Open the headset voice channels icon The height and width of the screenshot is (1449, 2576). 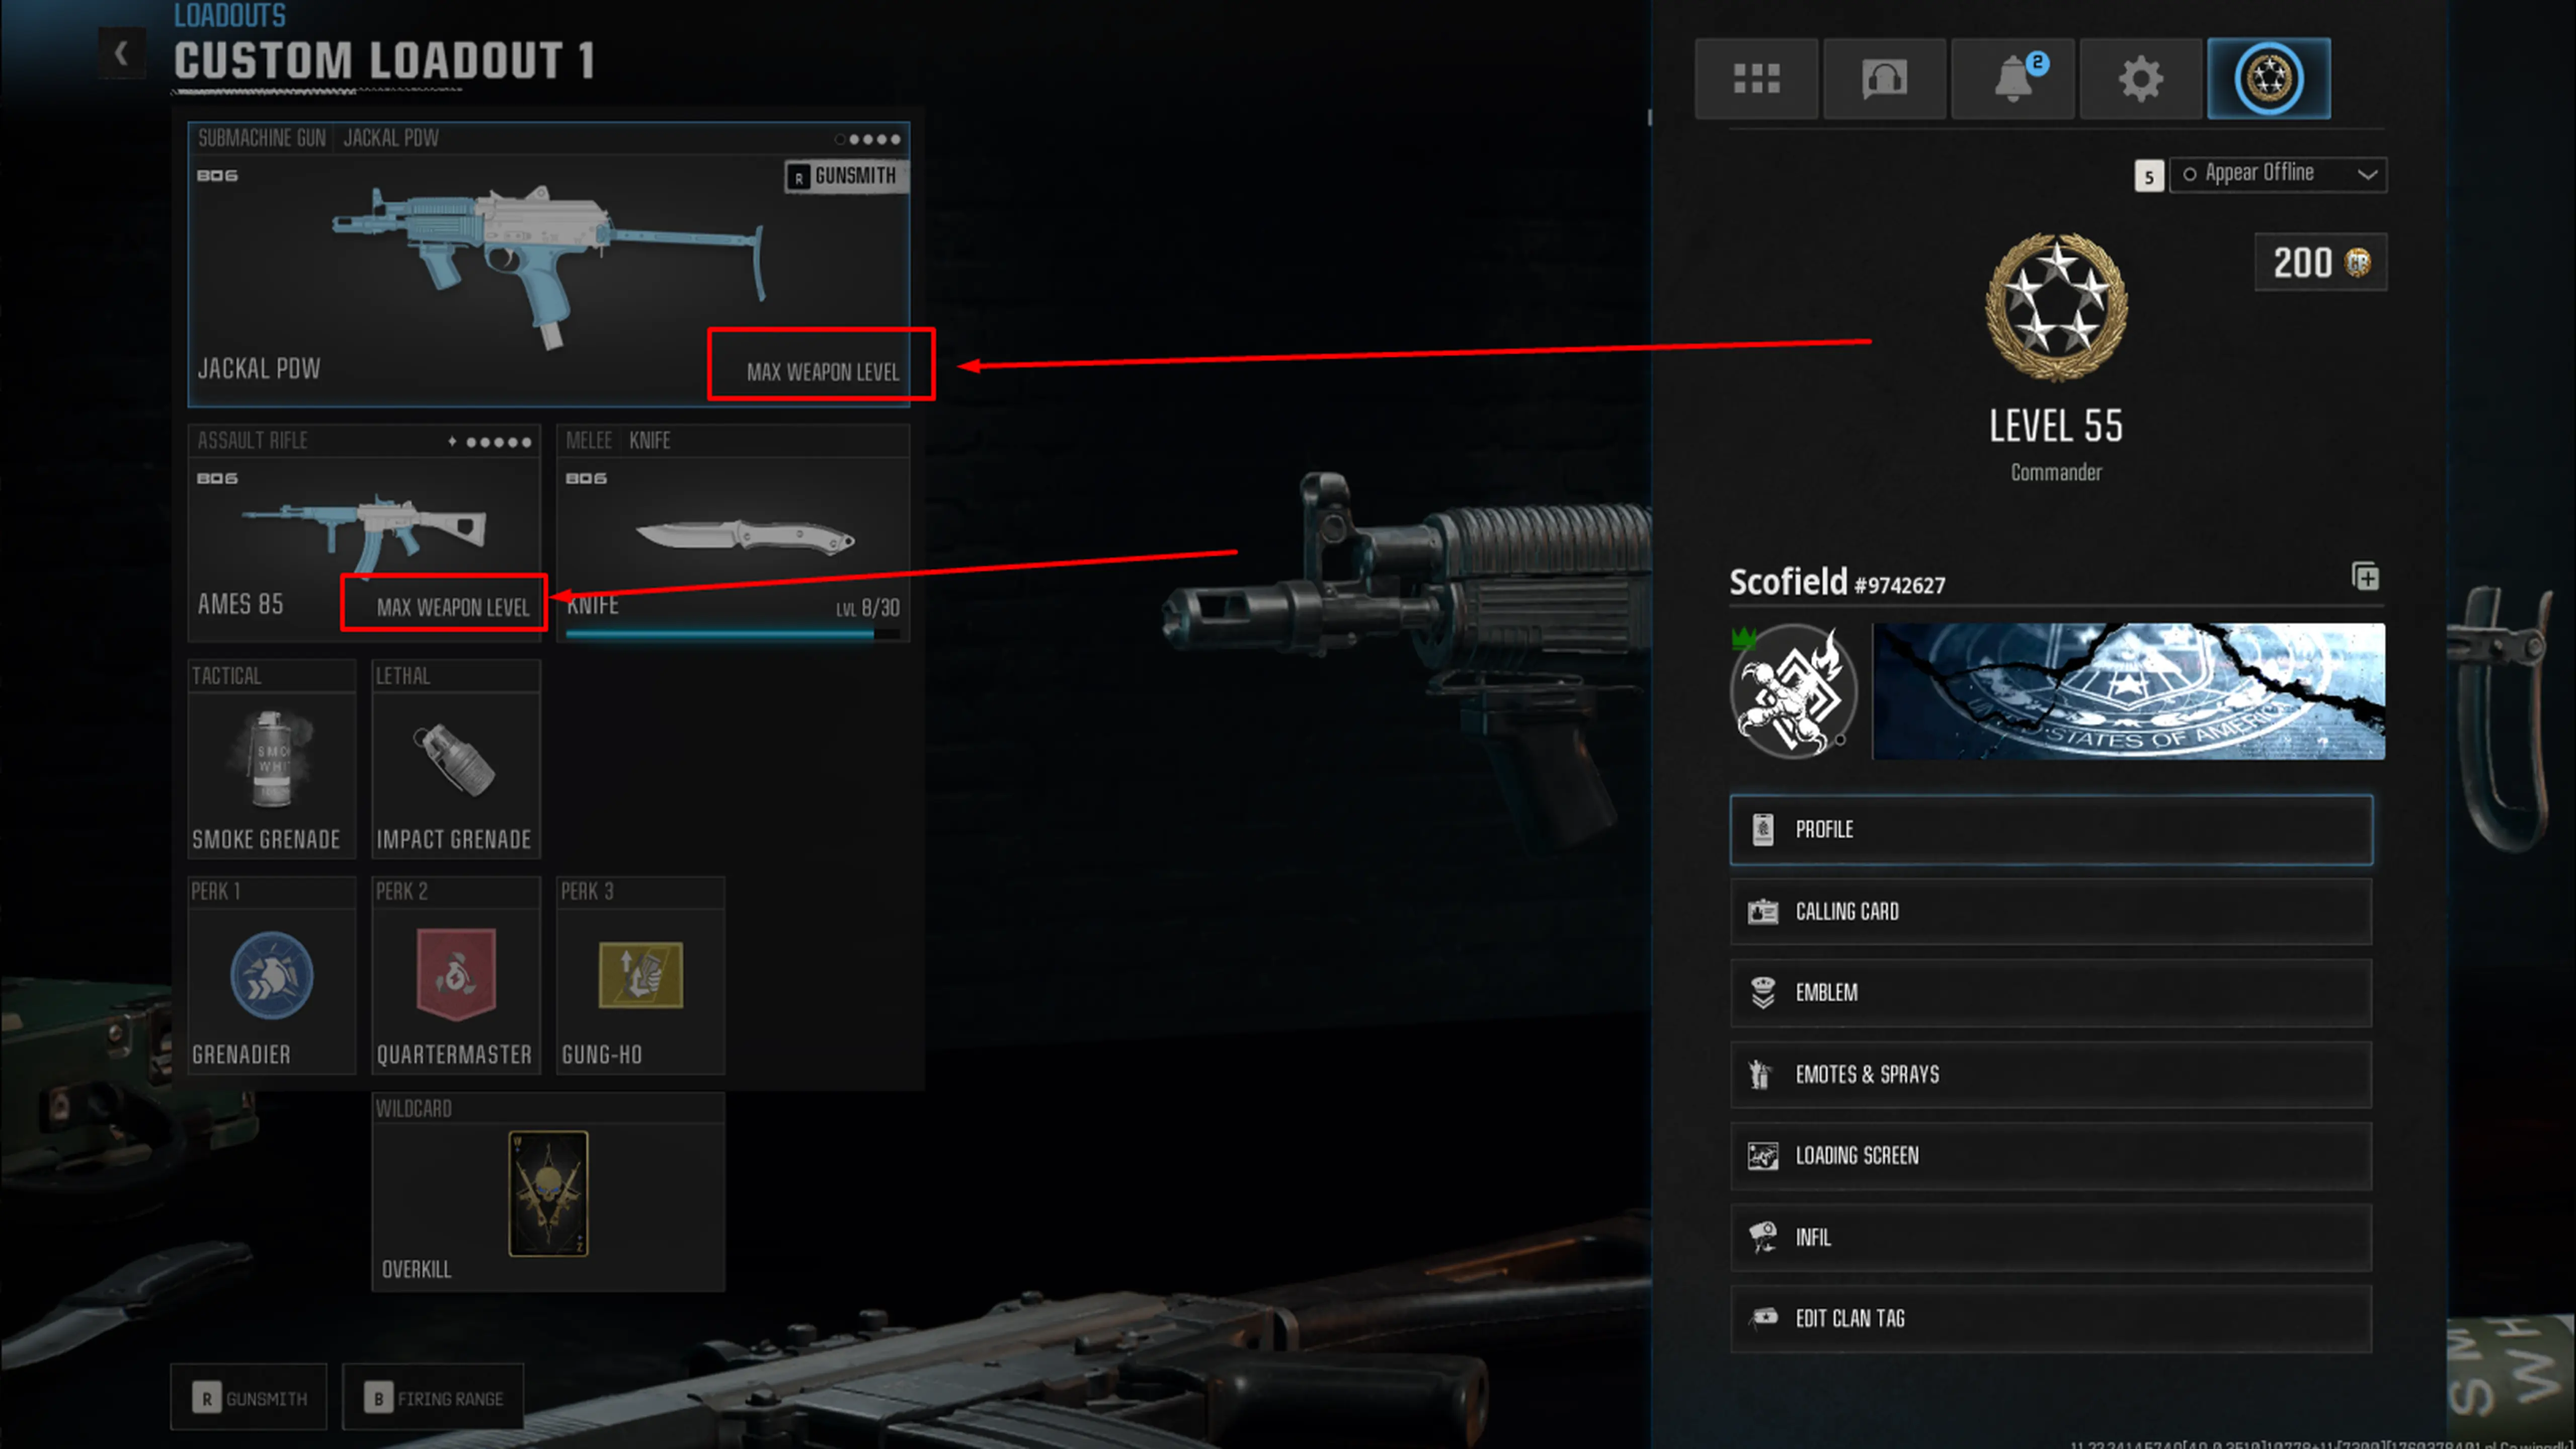coord(1884,78)
